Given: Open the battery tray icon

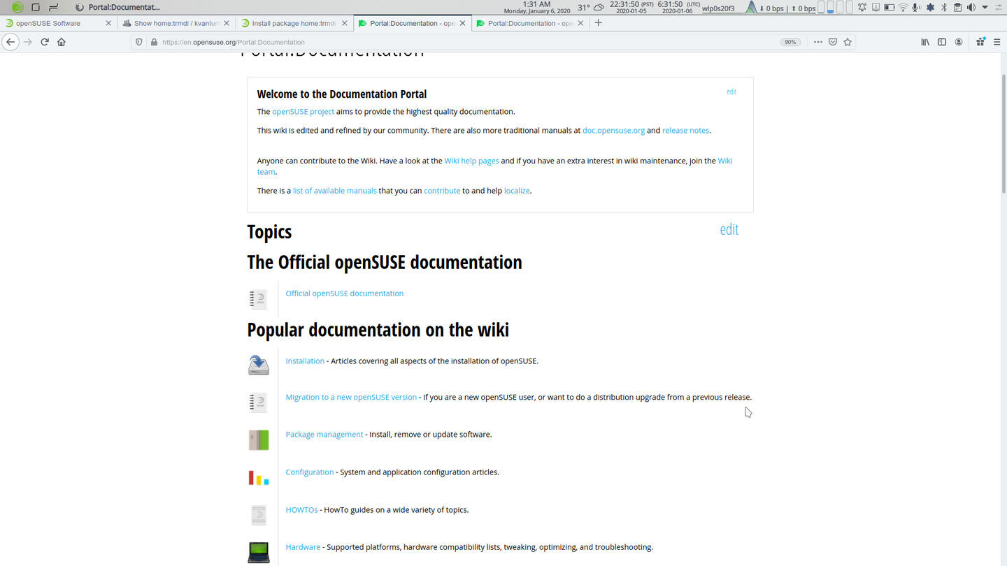Looking at the screenshot, I should click(x=889, y=8).
